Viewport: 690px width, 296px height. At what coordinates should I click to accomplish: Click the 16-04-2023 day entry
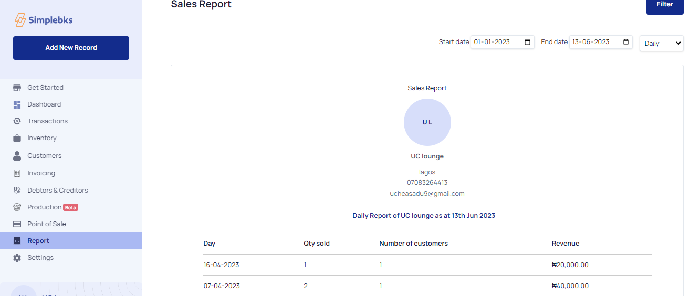221,265
